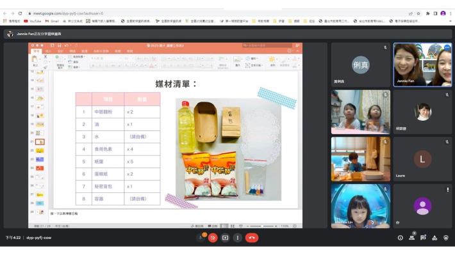The height and width of the screenshot is (255, 455).
Task: Select the purple default avatar tile
Action: tap(422, 206)
